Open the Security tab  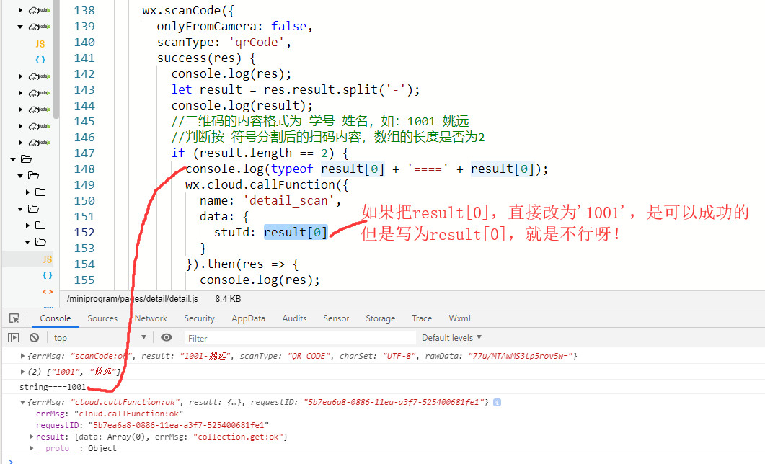pos(199,318)
